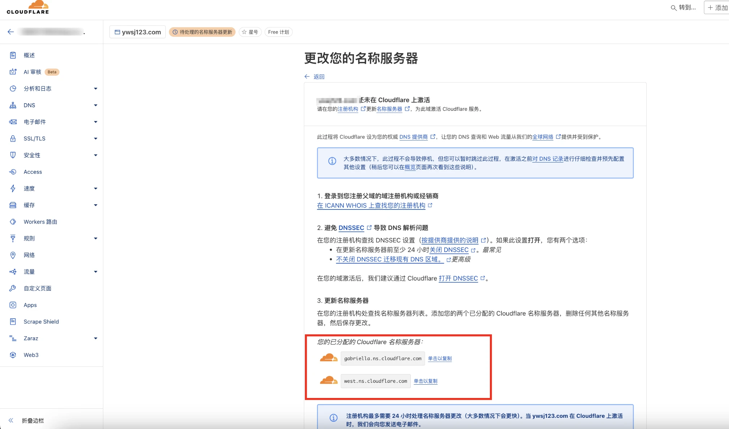Open the 不关闭 DNSSEC 迁移现有 DNS 区域 link

[x=390, y=259]
